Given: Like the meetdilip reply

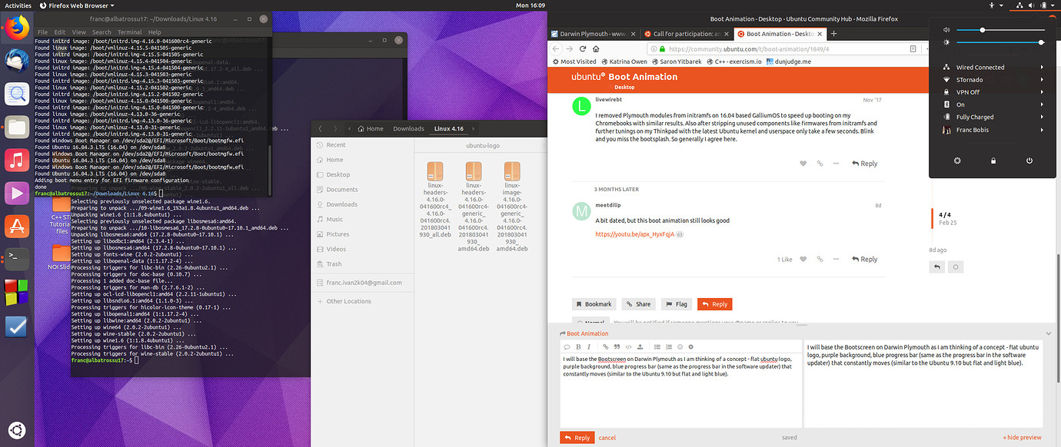Looking at the screenshot, I should click(803, 259).
